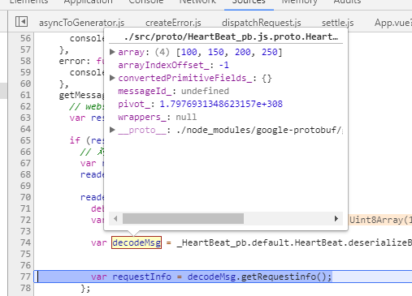Switch to the dispatchRequest.js file tab
This screenshot has height=296, width=412.
click(x=262, y=23)
